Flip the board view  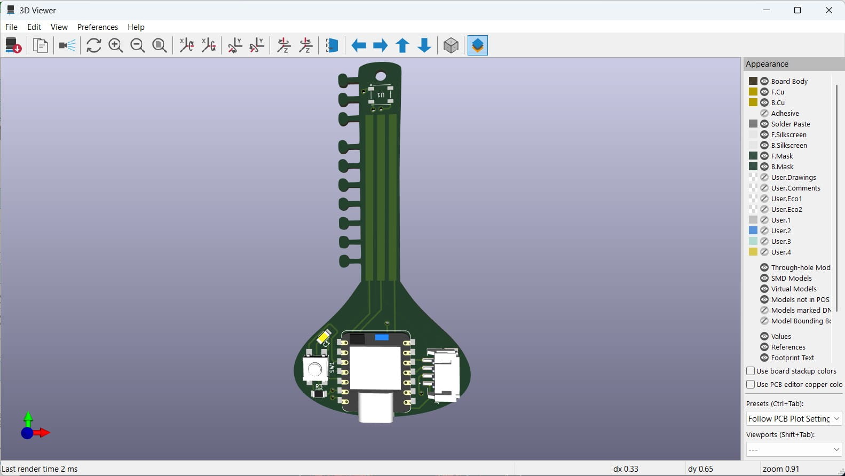(x=331, y=45)
